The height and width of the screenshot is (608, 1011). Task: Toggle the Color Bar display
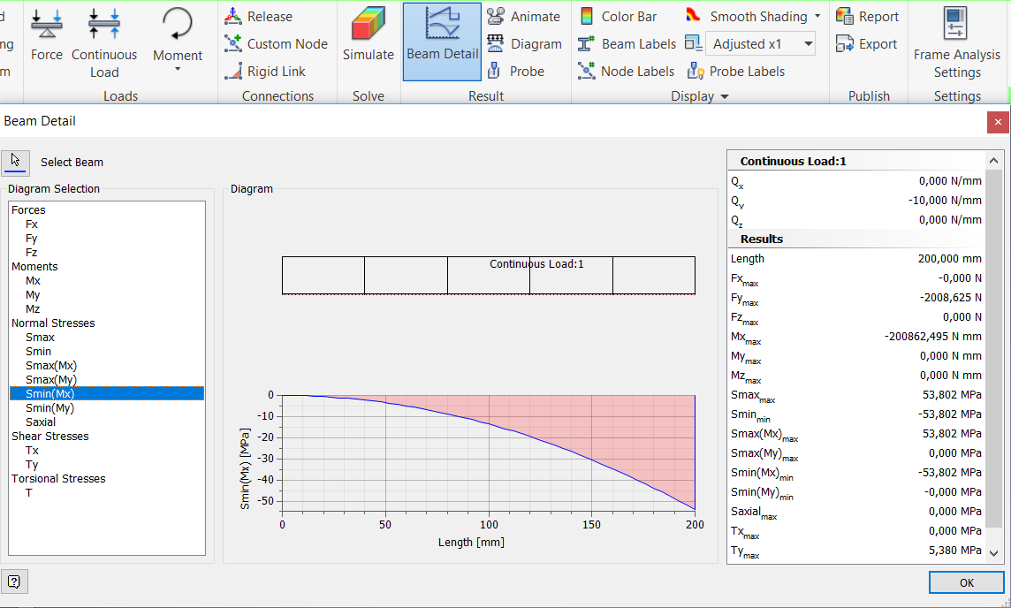[x=618, y=17]
